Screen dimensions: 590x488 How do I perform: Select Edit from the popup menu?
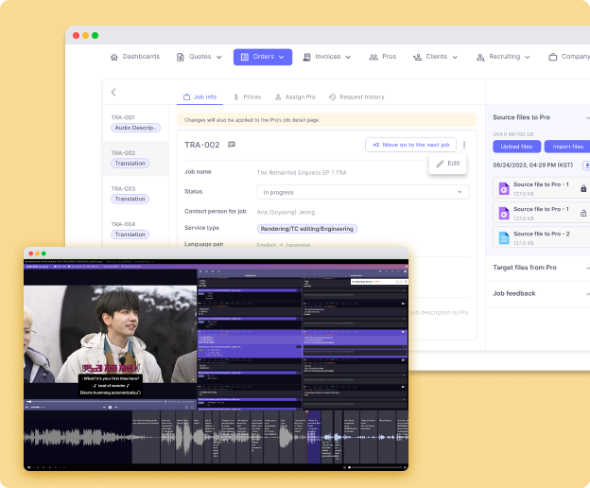tap(448, 164)
